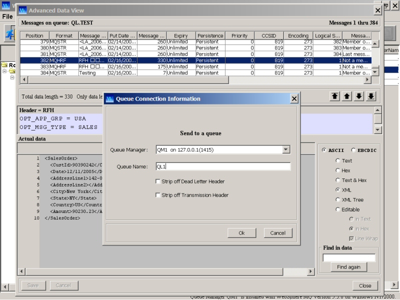Viewport: 400px width, 300px height.
Task: Select message row at position 379
Action: click(195, 42)
